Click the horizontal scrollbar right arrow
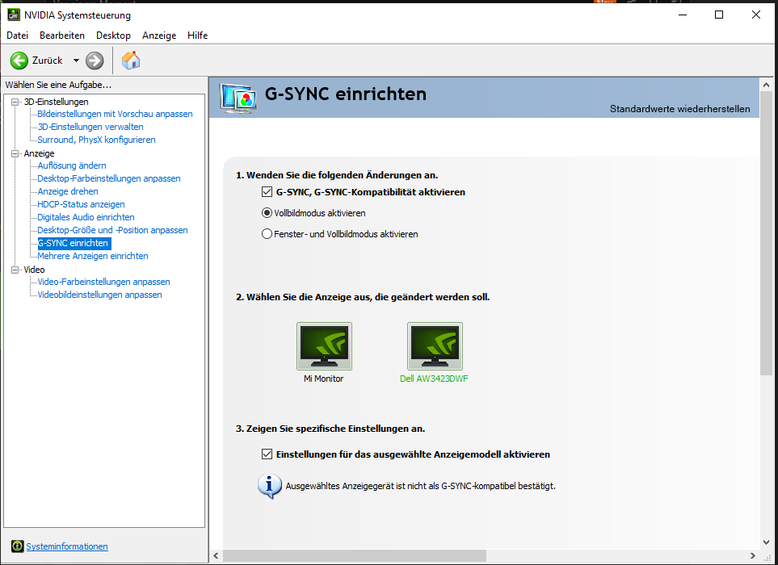778x565 pixels. pos(753,555)
